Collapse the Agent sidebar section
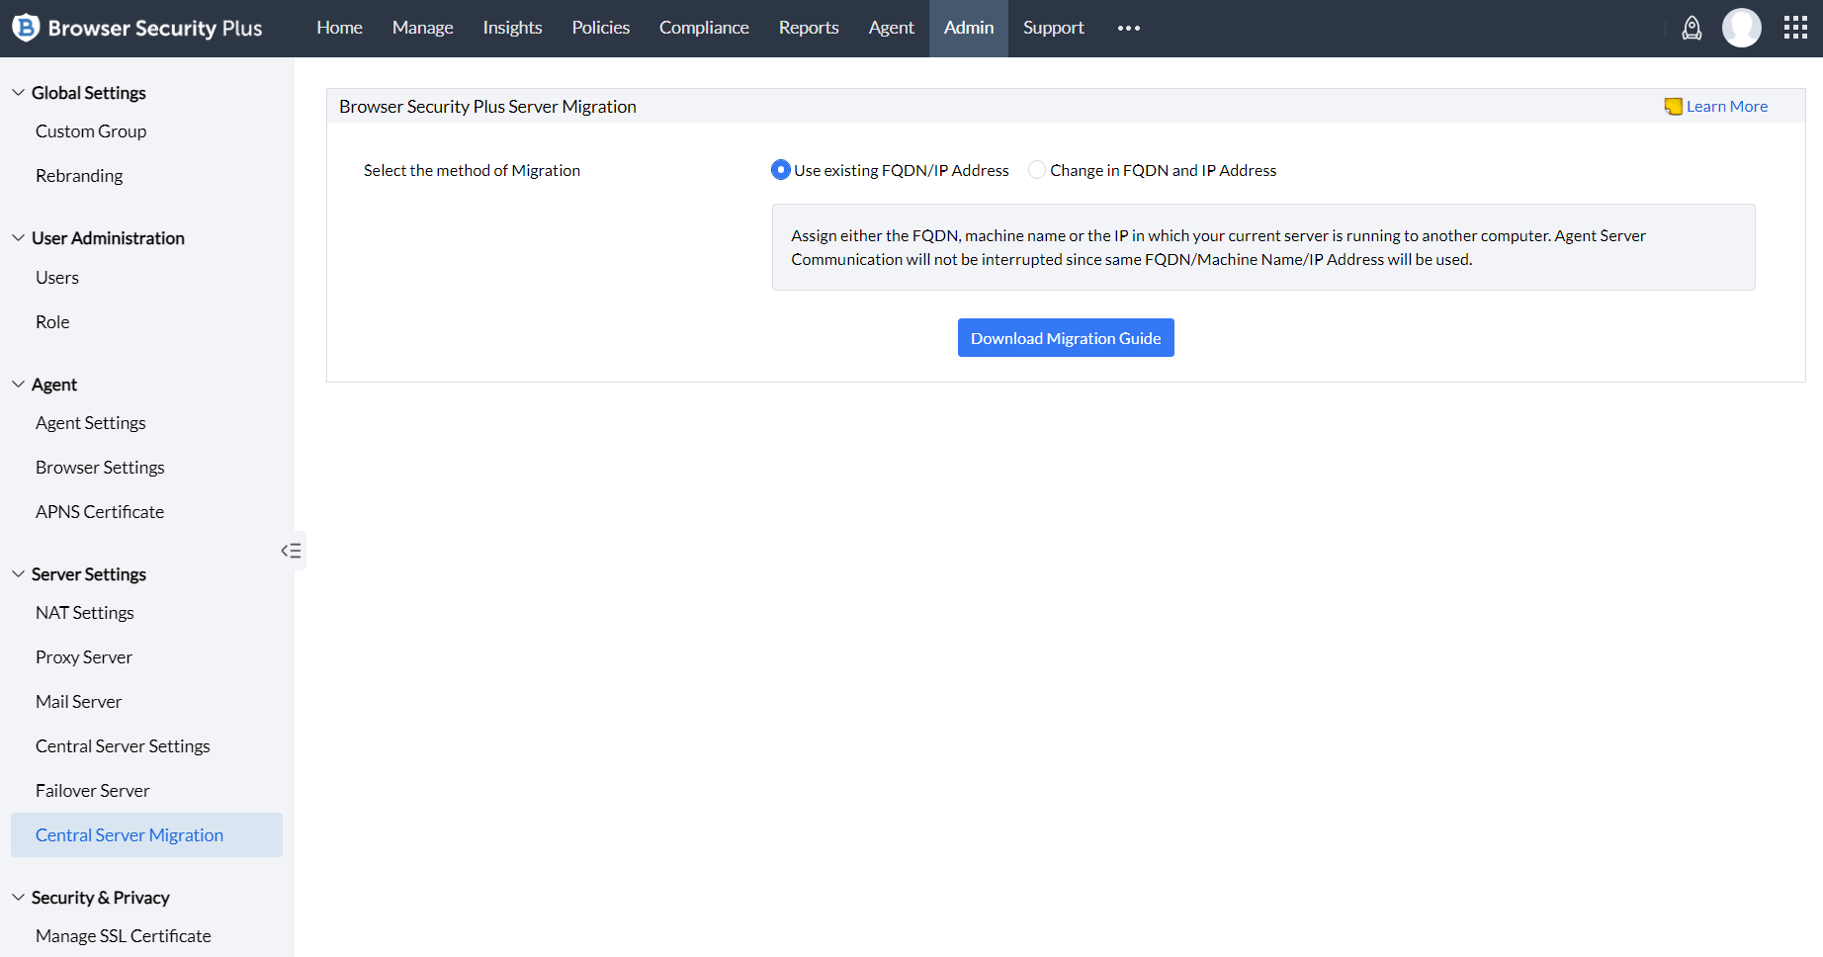This screenshot has height=957, width=1823. (18, 385)
